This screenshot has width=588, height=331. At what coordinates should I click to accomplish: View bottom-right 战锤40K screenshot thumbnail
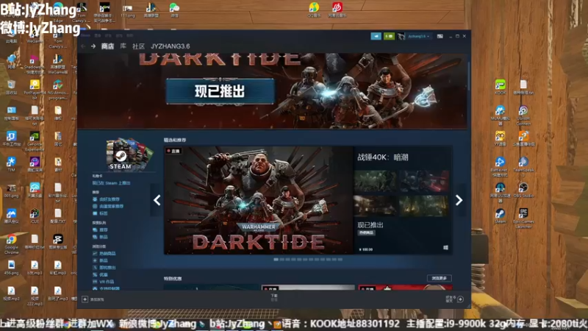(x=424, y=206)
